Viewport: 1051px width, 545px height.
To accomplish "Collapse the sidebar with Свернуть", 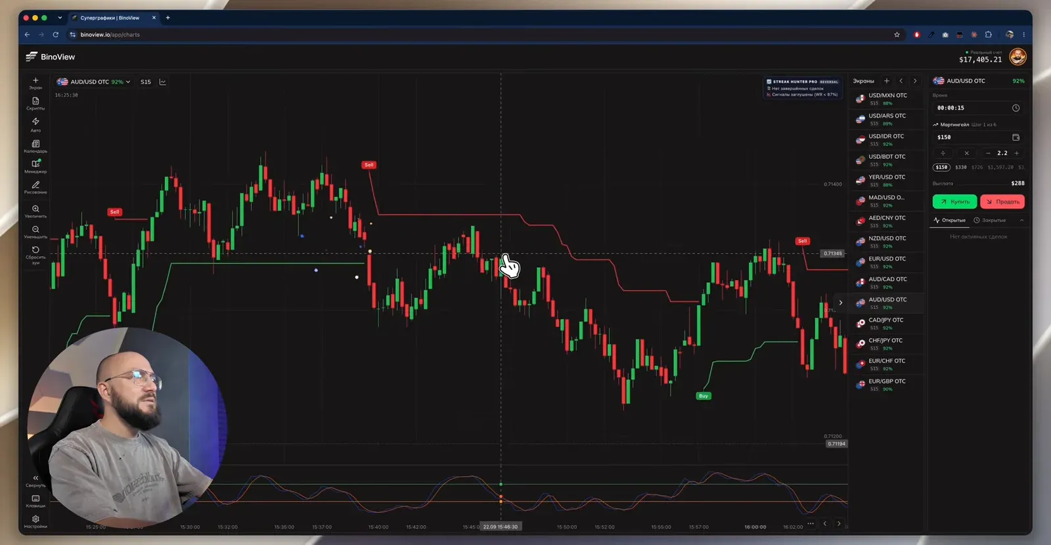I will coord(35,481).
